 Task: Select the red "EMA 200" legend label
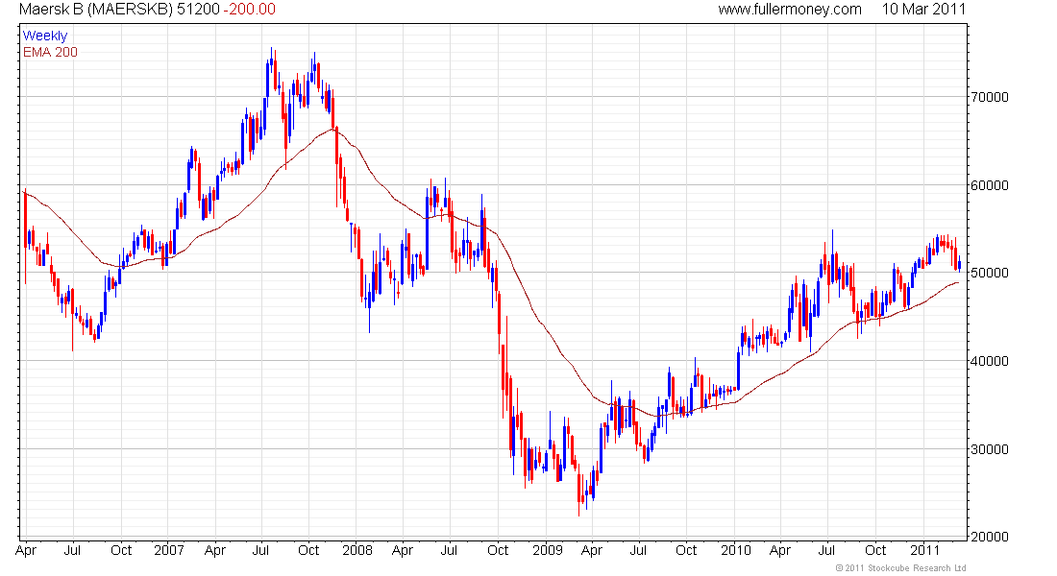tap(50, 52)
